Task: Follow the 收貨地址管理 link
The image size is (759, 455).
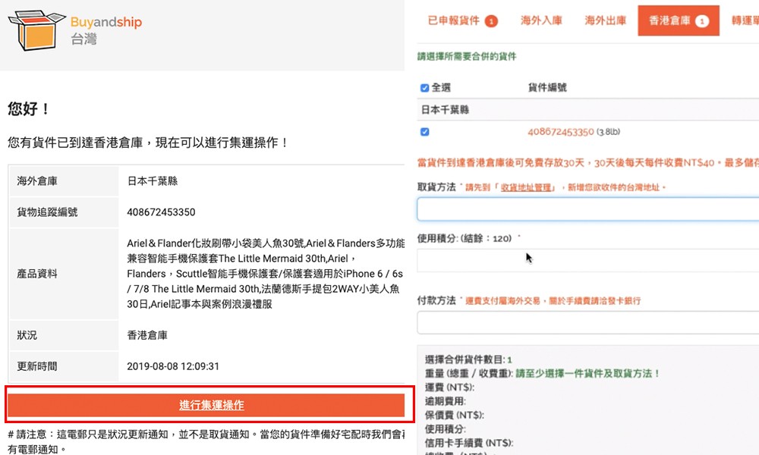Action: (x=526, y=187)
